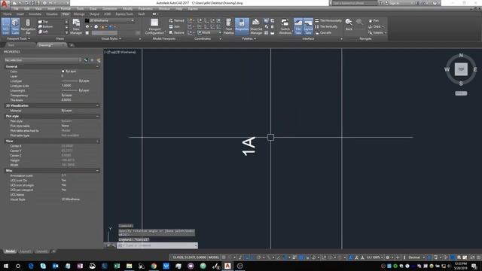Open Tool Palettes

click(x=228, y=26)
